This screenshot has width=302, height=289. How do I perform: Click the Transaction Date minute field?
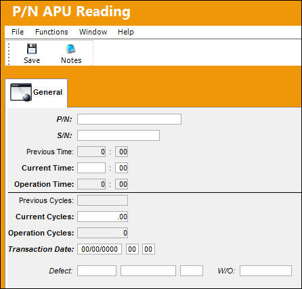[148, 249]
